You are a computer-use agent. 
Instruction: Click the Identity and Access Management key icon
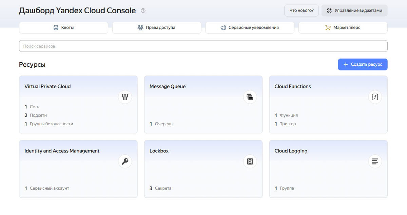(125, 162)
